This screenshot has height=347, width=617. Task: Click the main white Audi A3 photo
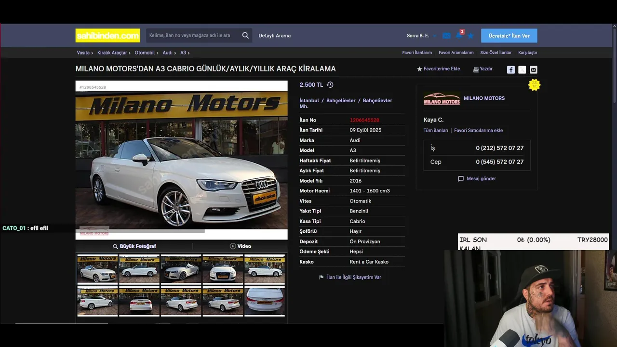(x=182, y=160)
